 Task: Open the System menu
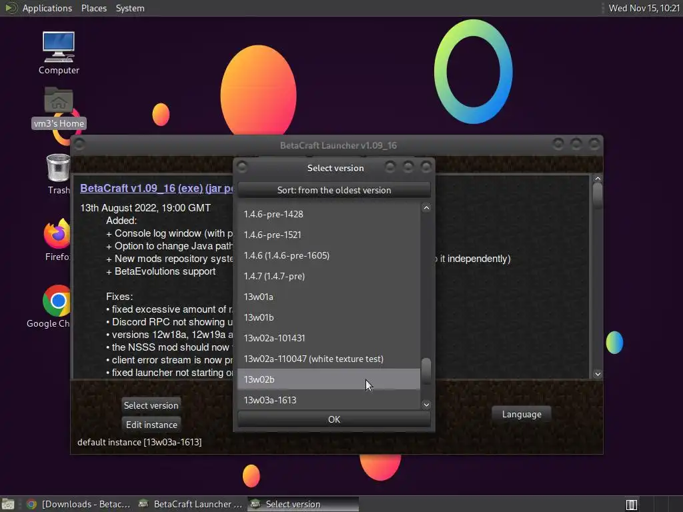point(130,8)
